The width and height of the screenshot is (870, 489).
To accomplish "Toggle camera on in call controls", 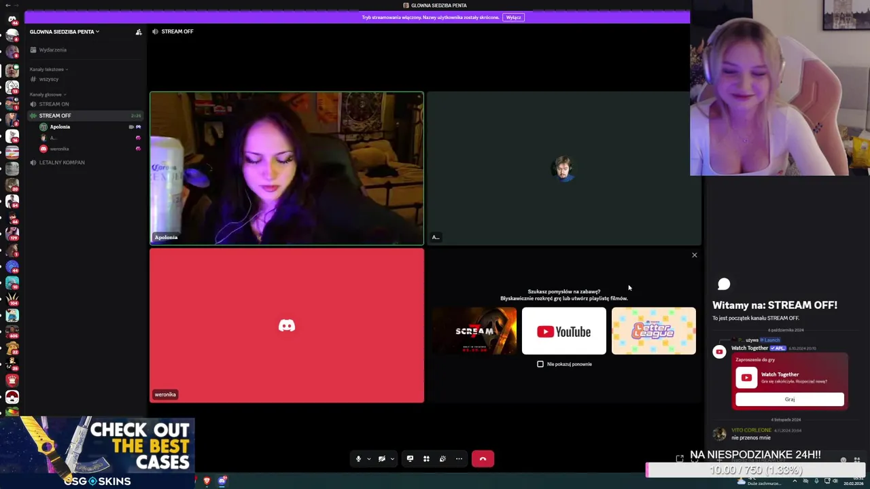I will (381, 459).
